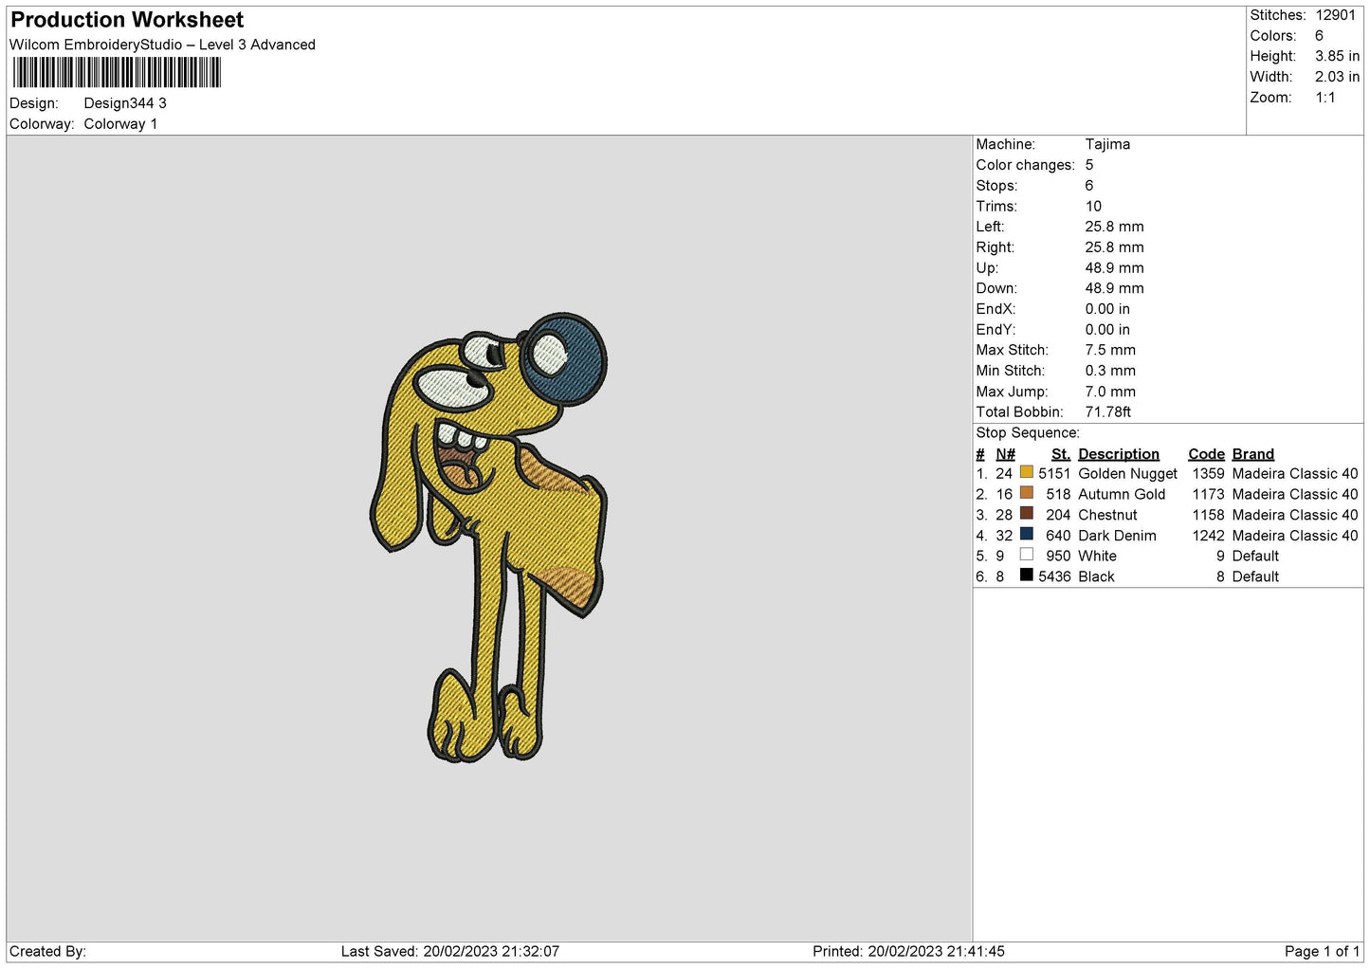Click the Code column header
The width and height of the screenshot is (1370, 968).
tap(1206, 454)
